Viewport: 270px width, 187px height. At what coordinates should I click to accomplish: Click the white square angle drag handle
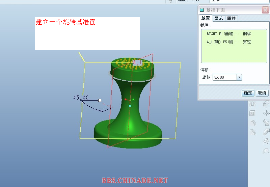(x=100, y=100)
